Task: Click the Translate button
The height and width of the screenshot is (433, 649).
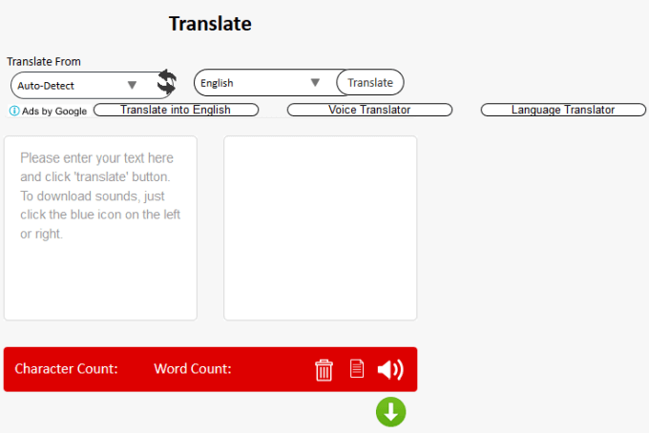Action: tap(370, 82)
